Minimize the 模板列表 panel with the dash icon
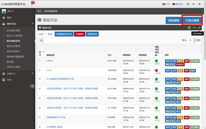The height and width of the screenshot is (129, 206). click(x=194, y=28)
